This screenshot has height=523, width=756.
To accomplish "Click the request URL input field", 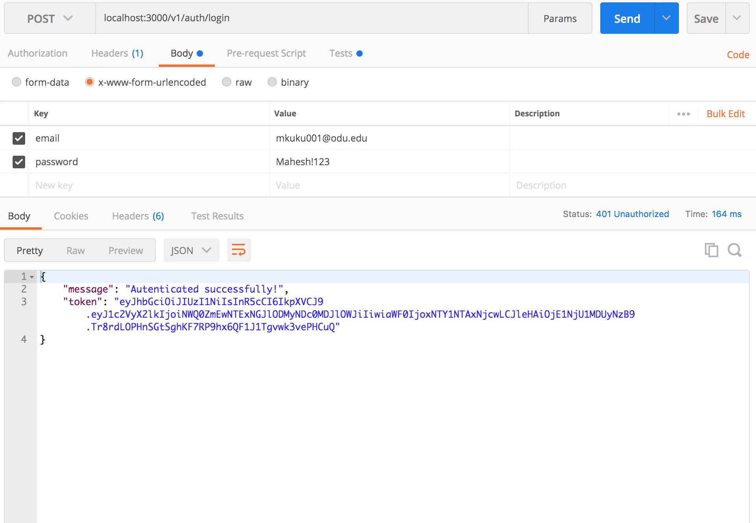I will 311,18.
